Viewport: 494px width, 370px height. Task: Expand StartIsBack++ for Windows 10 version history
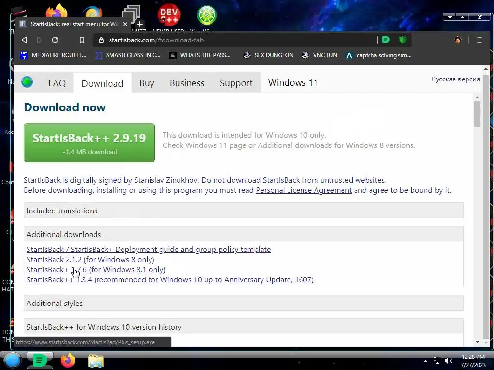tap(244, 327)
